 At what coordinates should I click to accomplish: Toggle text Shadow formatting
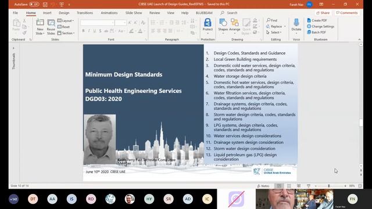tap(101, 31)
